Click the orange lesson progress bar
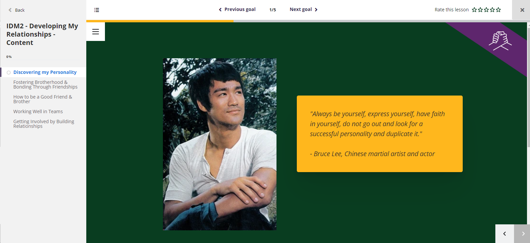530x243 pixels. pyautogui.click(x=160, y=21)
